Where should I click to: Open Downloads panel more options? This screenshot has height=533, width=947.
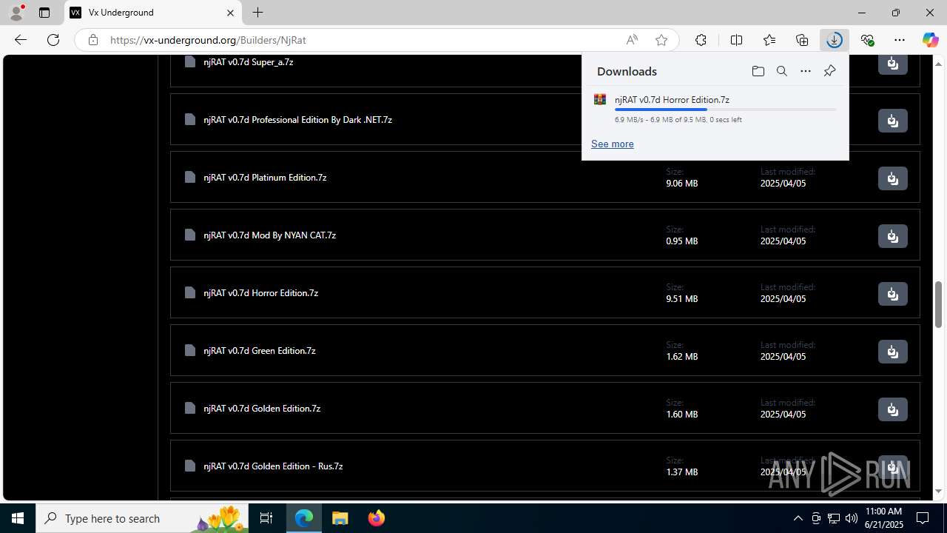(806, 71)
